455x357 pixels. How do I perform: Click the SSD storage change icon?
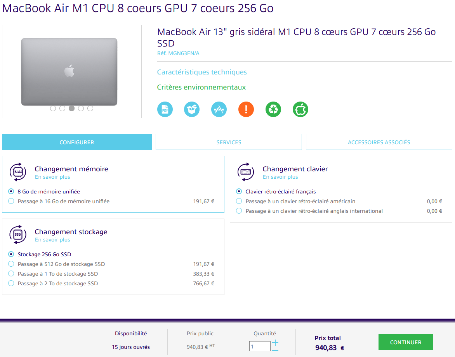(18, 235)
